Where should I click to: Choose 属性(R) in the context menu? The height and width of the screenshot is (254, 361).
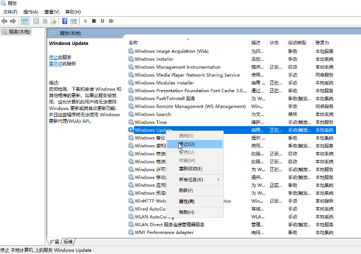tap(195, 201)
